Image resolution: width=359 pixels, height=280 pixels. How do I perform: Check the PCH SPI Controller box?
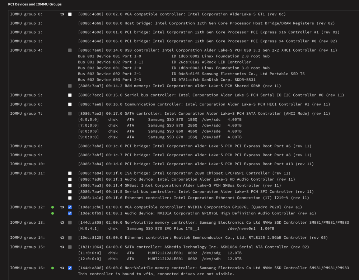point(70,192)
